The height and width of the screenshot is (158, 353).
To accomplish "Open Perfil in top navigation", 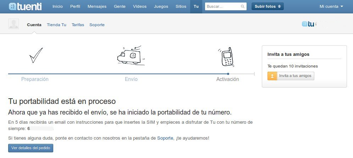I will pos(75,6).
